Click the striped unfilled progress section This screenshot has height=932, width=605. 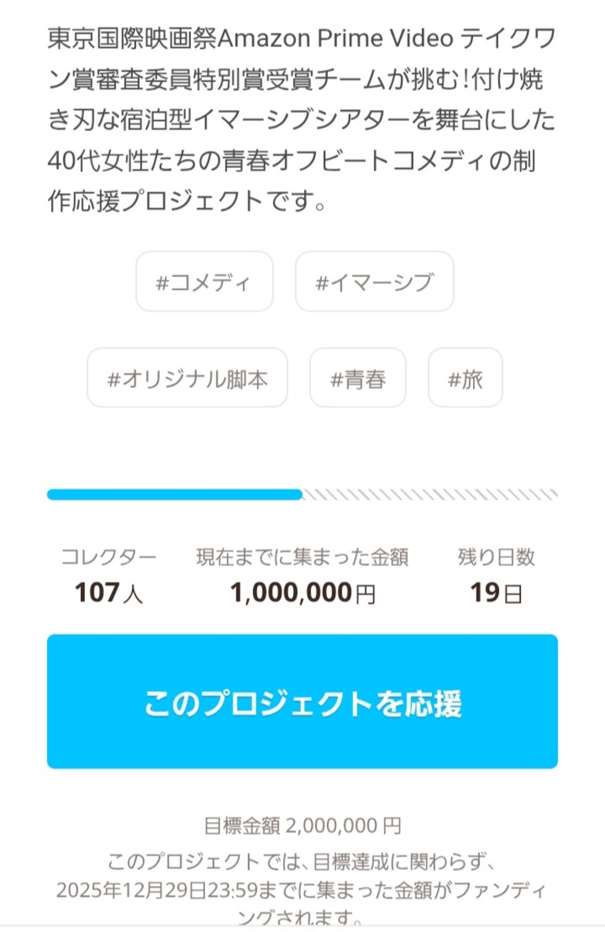coord(430,495)
